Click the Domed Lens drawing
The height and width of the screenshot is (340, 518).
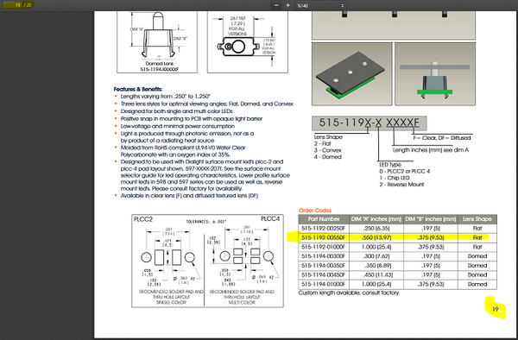[157, 41]
